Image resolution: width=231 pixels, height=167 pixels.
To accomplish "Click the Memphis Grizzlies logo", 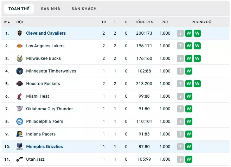I will (20, 147).
